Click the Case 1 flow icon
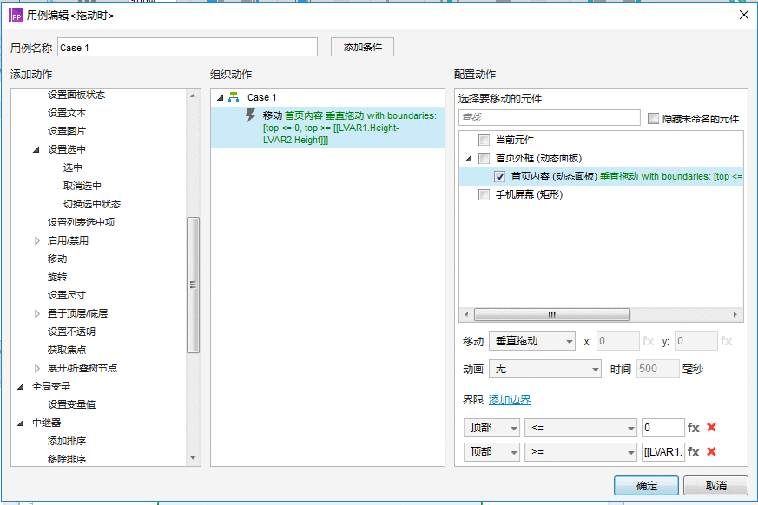Image resolution: width=758 pixels, height=505 pixels. [234, 97]
